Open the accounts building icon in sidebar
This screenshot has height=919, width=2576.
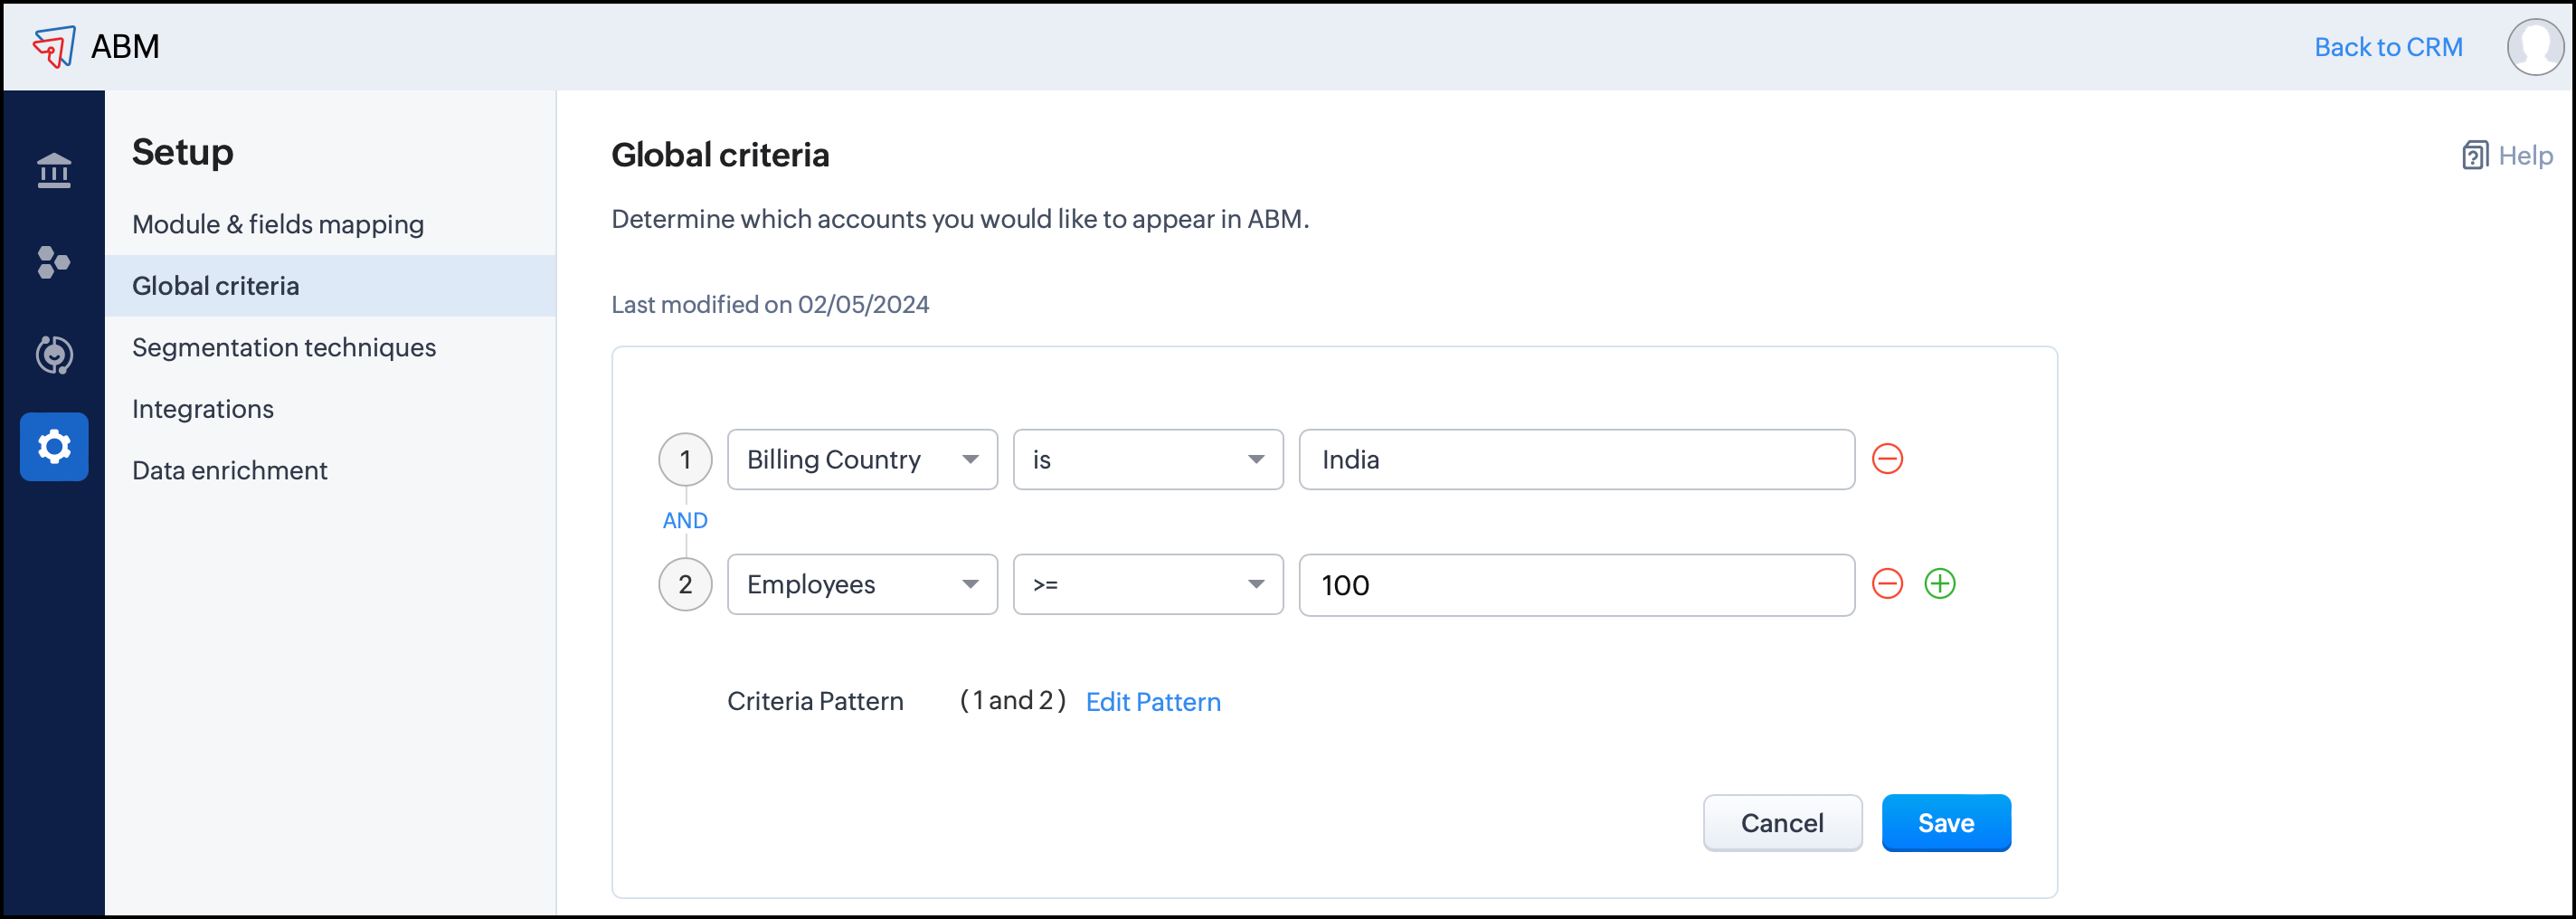[54, 171]
